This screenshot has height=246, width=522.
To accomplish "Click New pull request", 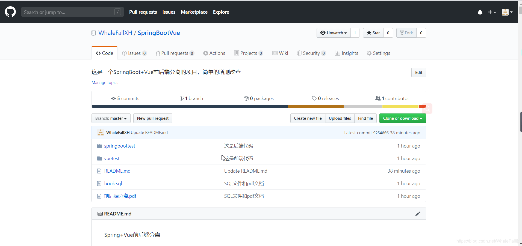I will pos(153,118).
